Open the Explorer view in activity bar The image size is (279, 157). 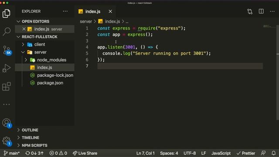point(7,14)
